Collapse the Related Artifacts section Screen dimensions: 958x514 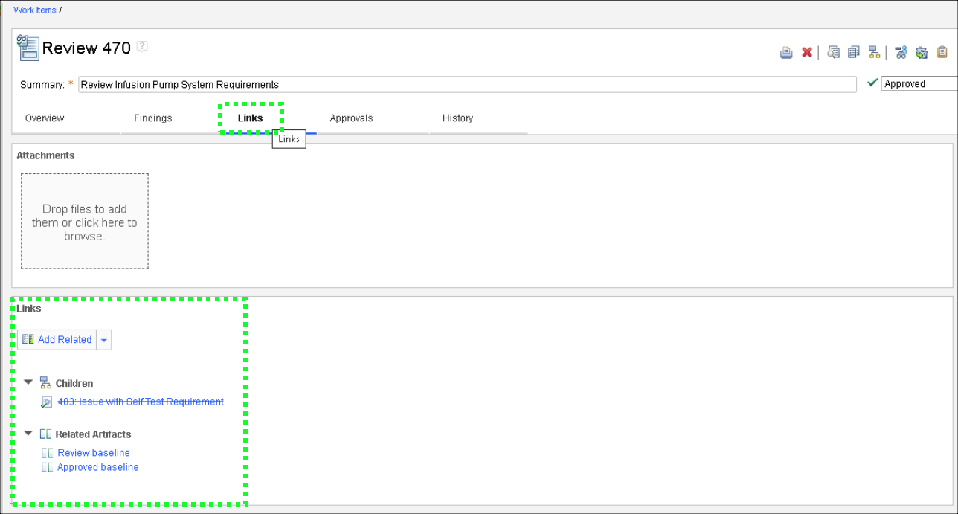28,433
